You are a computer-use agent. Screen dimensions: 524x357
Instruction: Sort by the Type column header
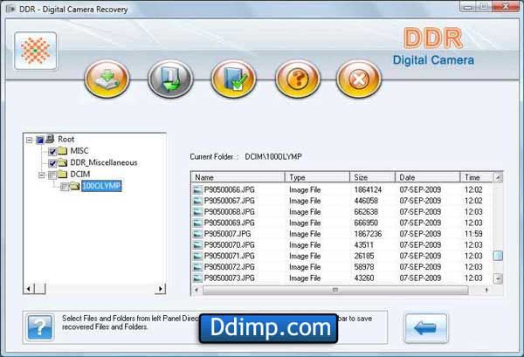pyautogui.click(x=317, y=177)
